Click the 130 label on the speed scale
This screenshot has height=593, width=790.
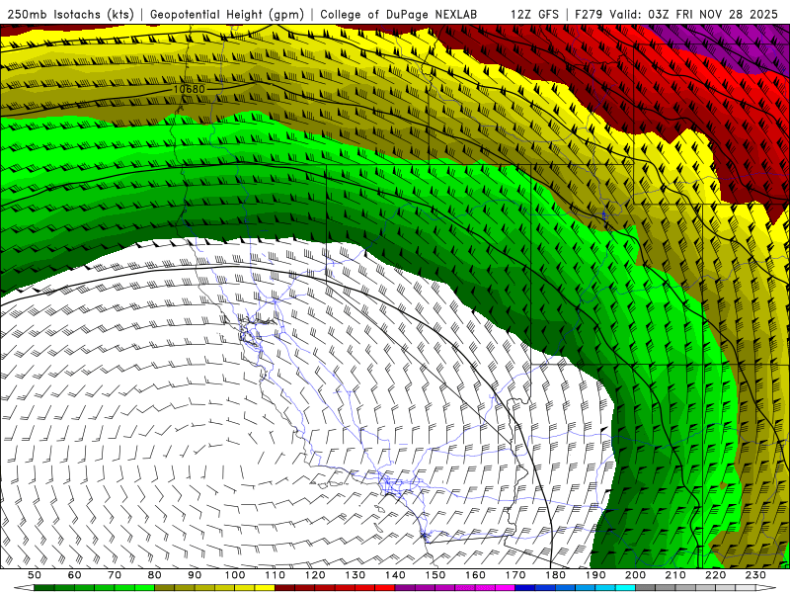tap(355, 575)
